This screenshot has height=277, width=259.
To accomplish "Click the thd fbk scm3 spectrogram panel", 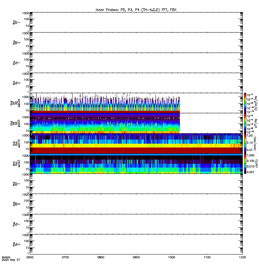I will [136, 163].
